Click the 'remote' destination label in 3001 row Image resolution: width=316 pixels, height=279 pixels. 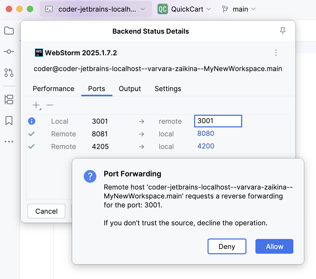170,121
